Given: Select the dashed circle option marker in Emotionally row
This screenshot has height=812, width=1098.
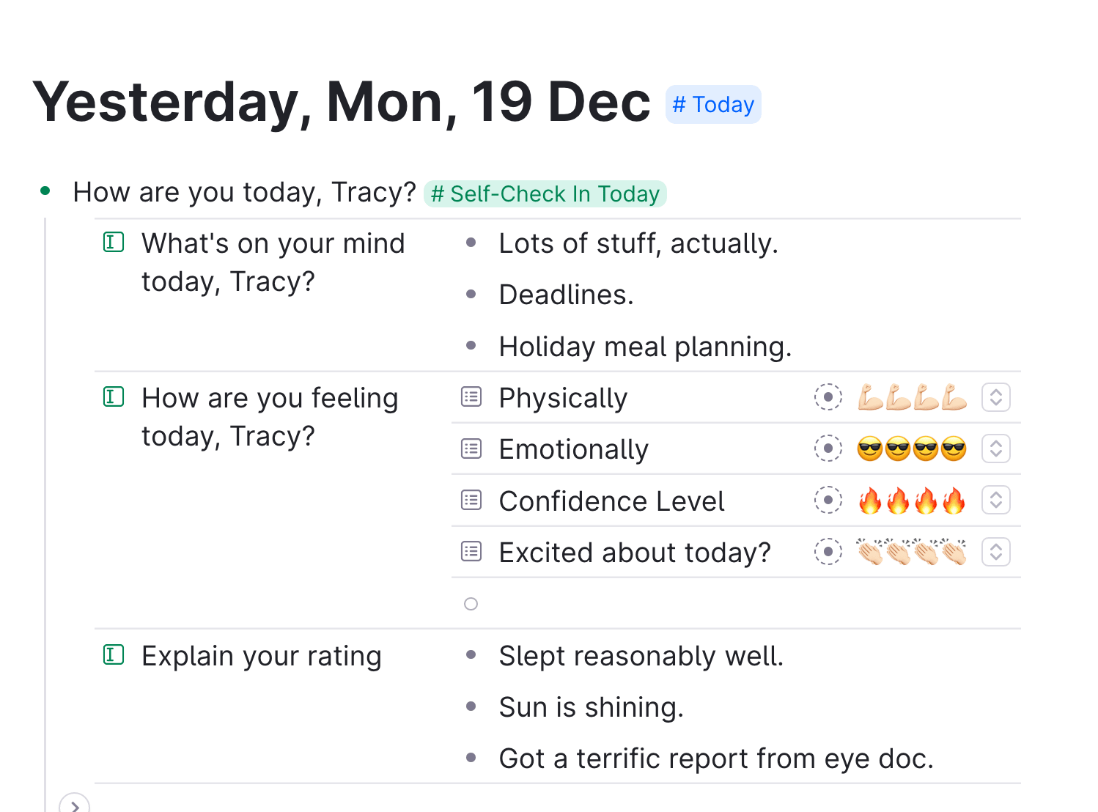Looking at the screenshot, I should point(828,449).
